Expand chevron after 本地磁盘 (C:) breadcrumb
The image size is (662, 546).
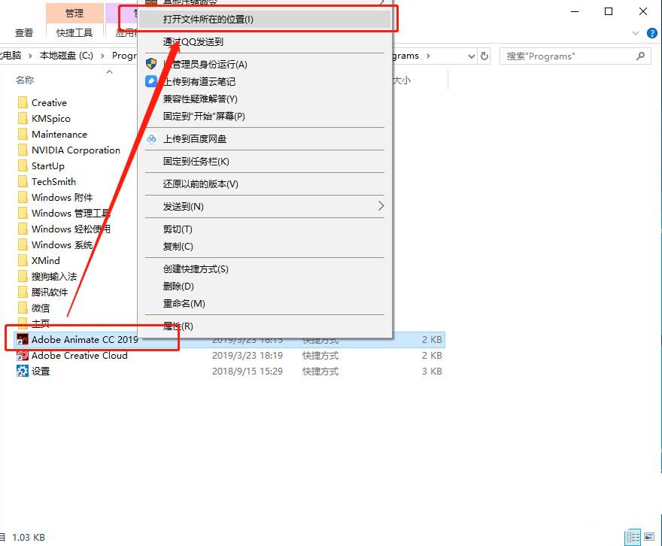[x=102, y=56]
